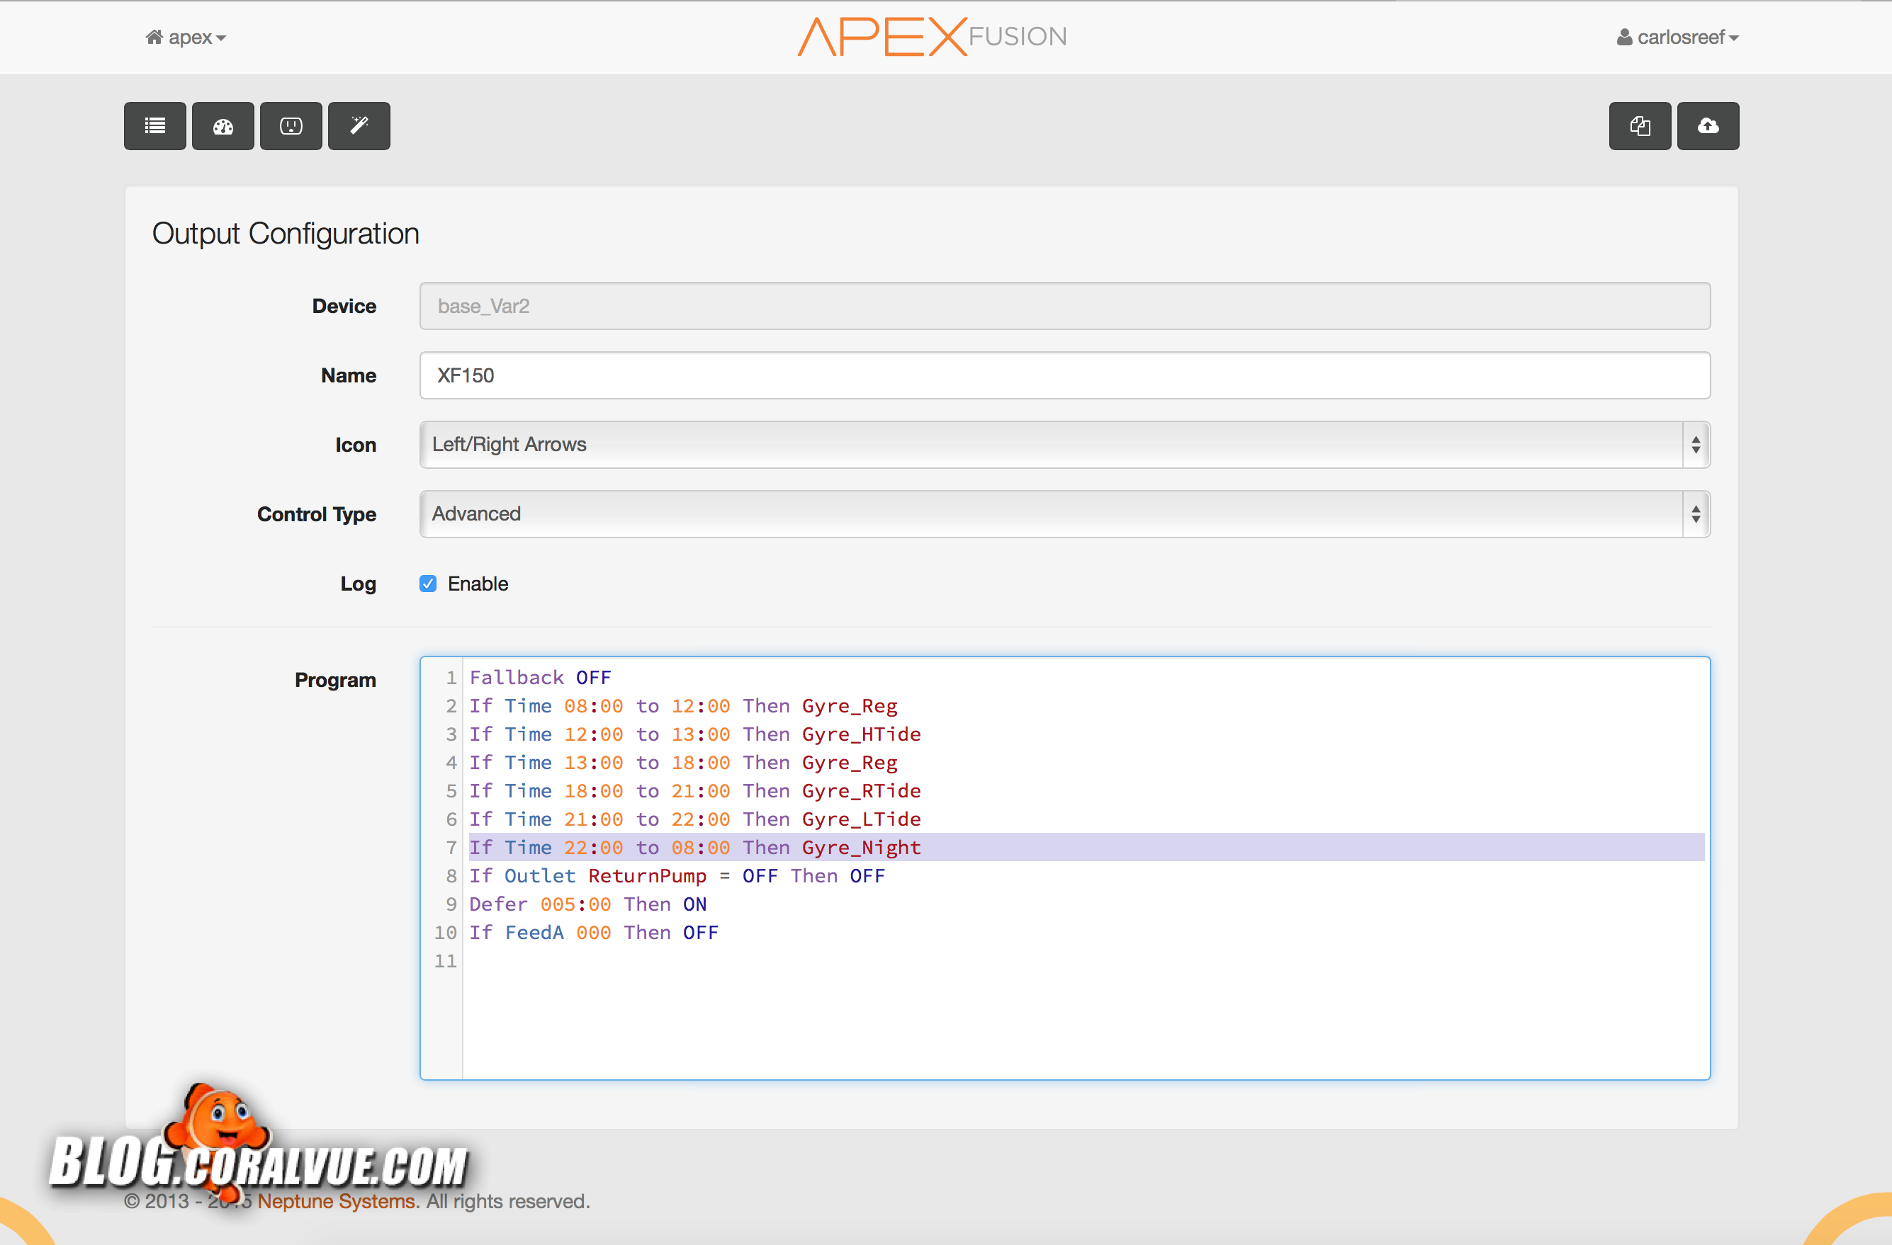Click empty line 11 in Program editor
The width and height of the screenshot is (1892, 1245).
pyautogui.click(x=716, y=961)
